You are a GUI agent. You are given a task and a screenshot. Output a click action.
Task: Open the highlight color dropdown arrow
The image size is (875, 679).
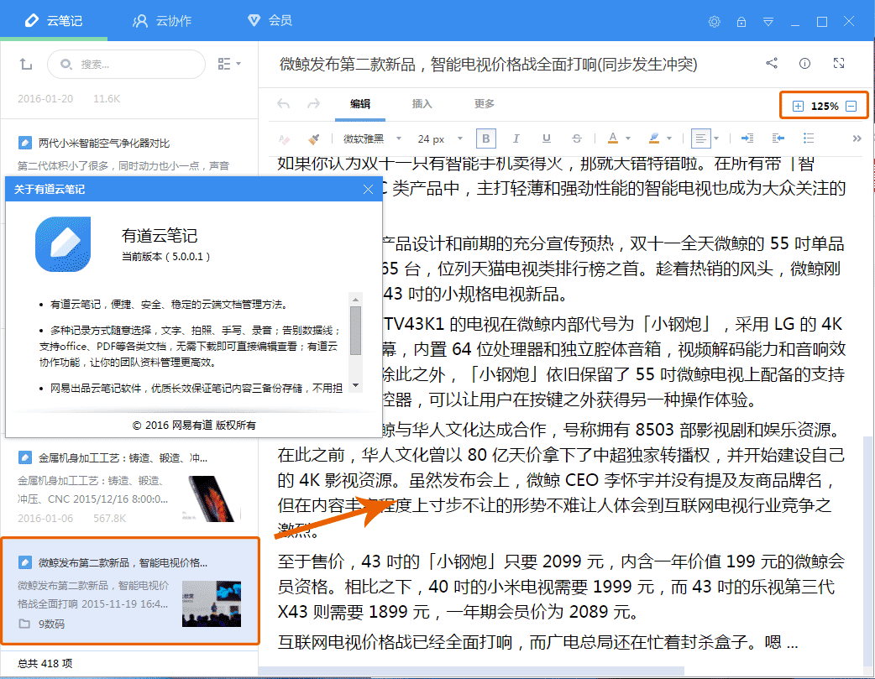tap(669, 138)
